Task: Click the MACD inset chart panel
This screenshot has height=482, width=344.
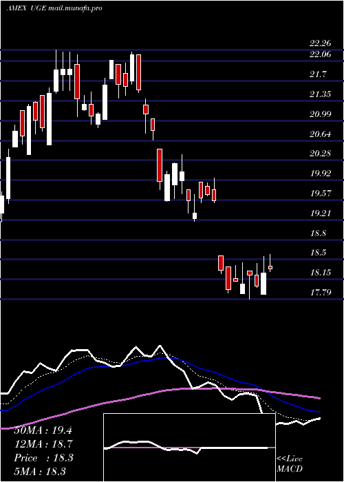Action: (189, 448)
